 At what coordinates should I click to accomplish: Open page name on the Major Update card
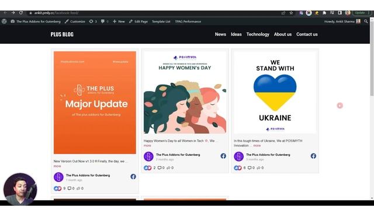point(88,175)
